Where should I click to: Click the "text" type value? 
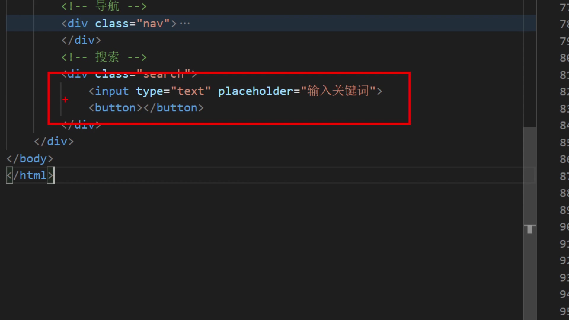click(191, 91)
